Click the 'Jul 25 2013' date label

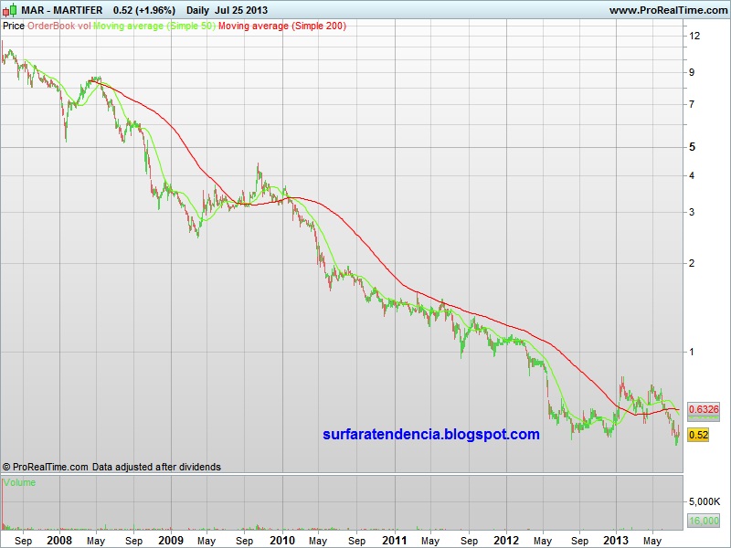click(241, 10)
